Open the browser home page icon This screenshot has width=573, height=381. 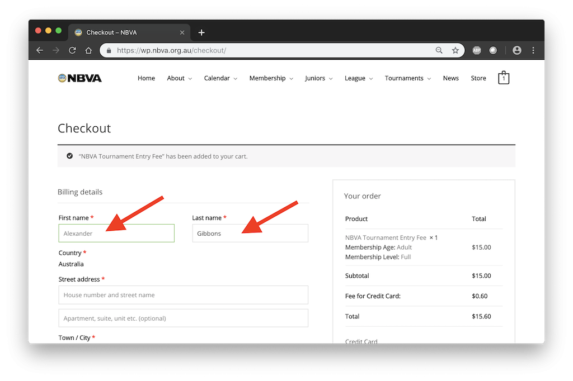pos(88,50)
